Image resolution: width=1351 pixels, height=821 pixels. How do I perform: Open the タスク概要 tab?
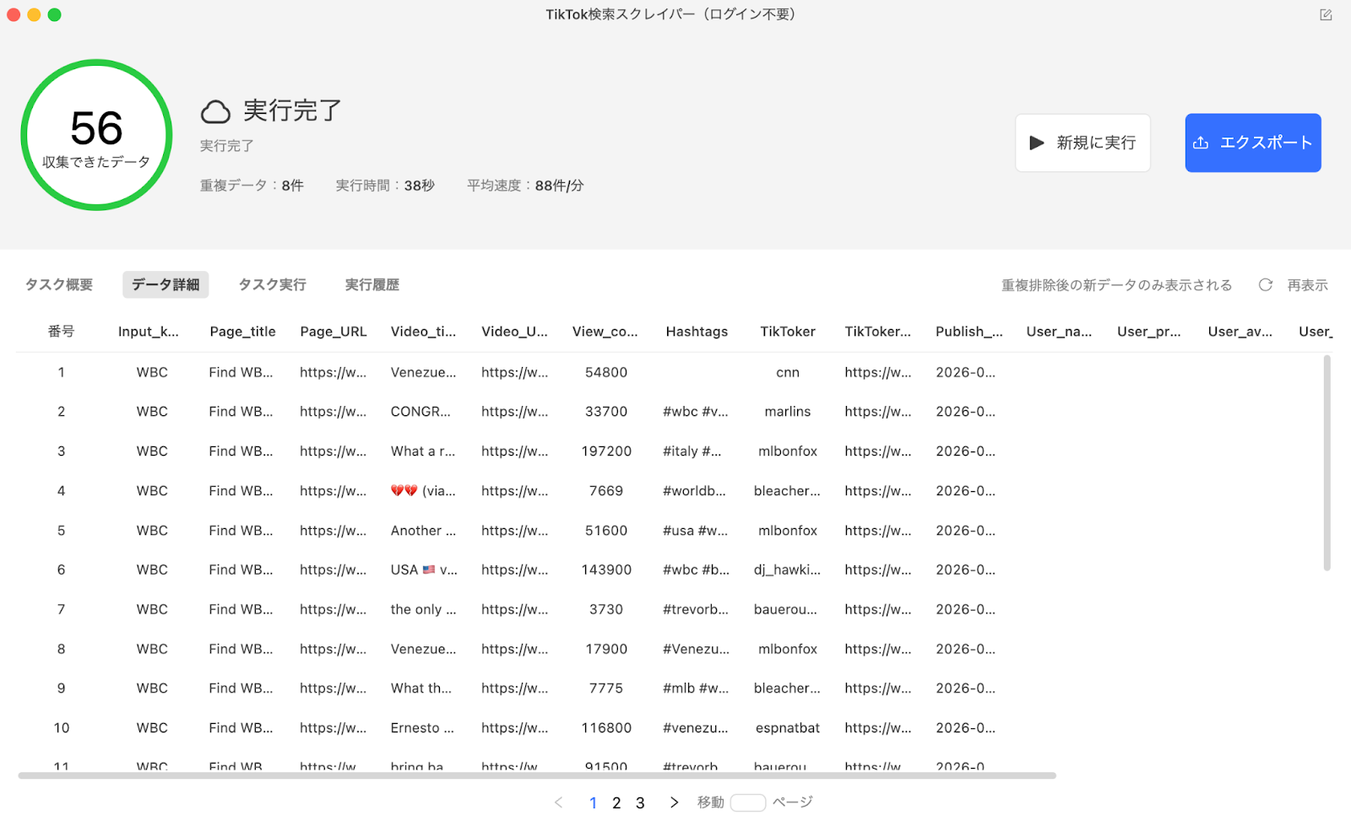coord(59,285)
